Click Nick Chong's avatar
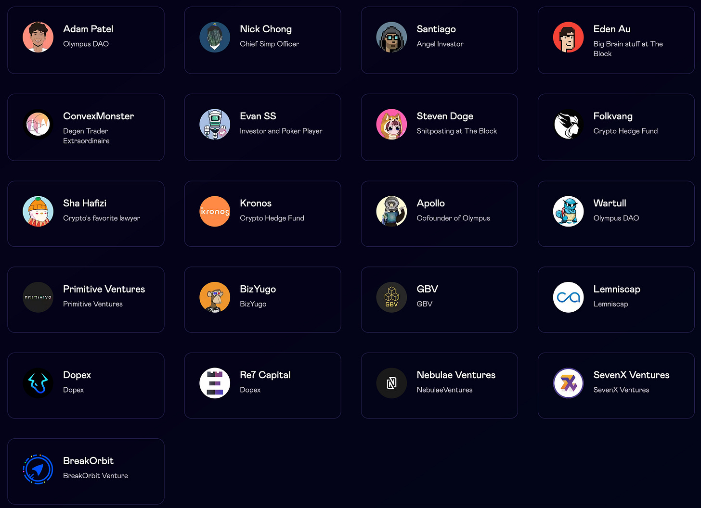 215,37
